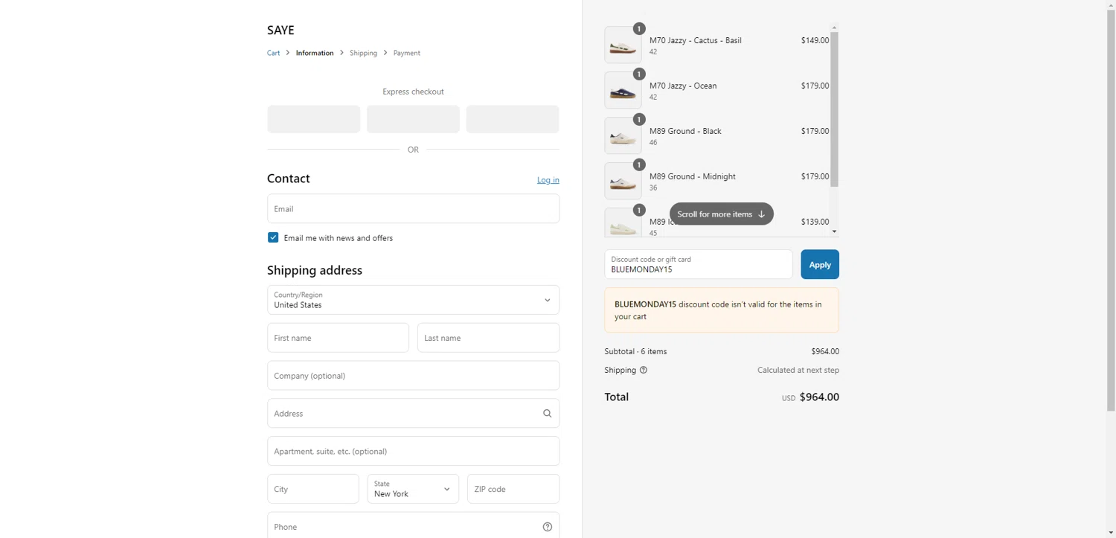Select the Payment breadcrumb step

[407, 53]
